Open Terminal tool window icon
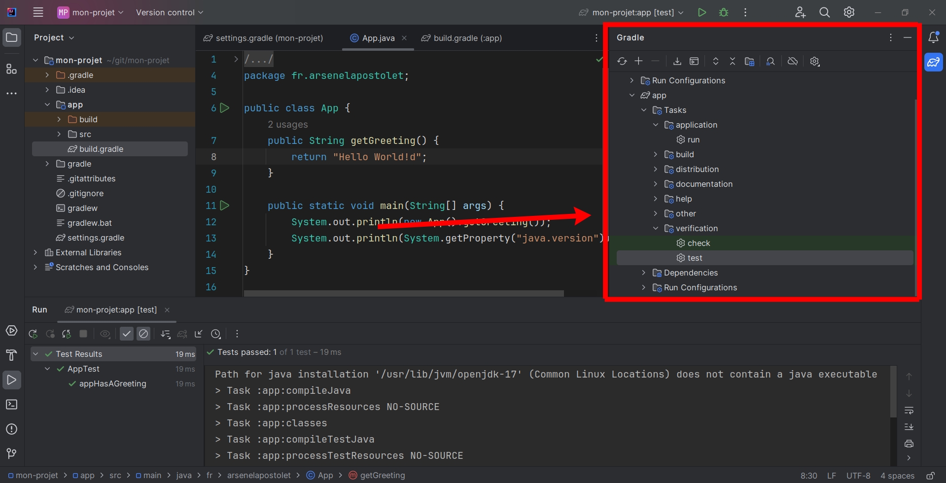946x483 pixels. pyautogui.click(x=11, y=405)
